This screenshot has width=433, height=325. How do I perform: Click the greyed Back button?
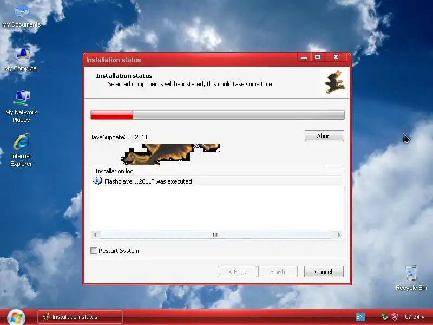click(237, 272)
